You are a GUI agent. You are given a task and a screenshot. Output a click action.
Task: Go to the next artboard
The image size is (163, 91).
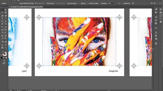[29, 90]
